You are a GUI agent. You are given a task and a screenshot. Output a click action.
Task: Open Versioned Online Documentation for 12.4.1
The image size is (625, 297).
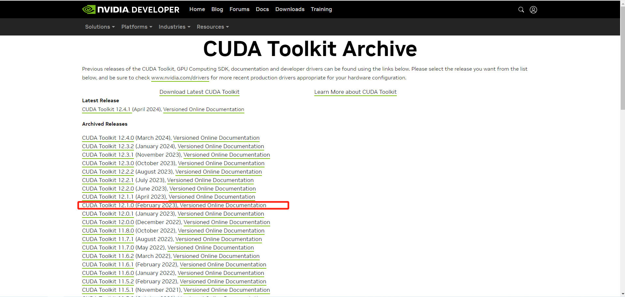point(204,109)
